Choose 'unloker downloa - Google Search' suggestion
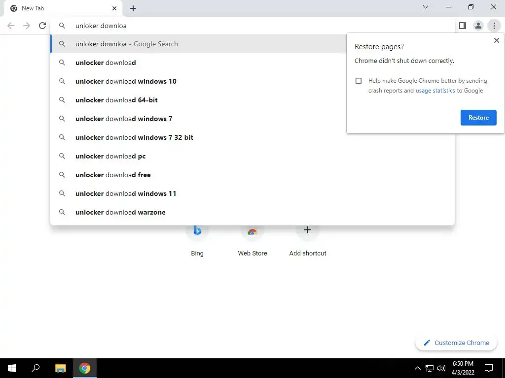Image resolution: width=505 pixels, height=378 pixels. click(198, 44)
